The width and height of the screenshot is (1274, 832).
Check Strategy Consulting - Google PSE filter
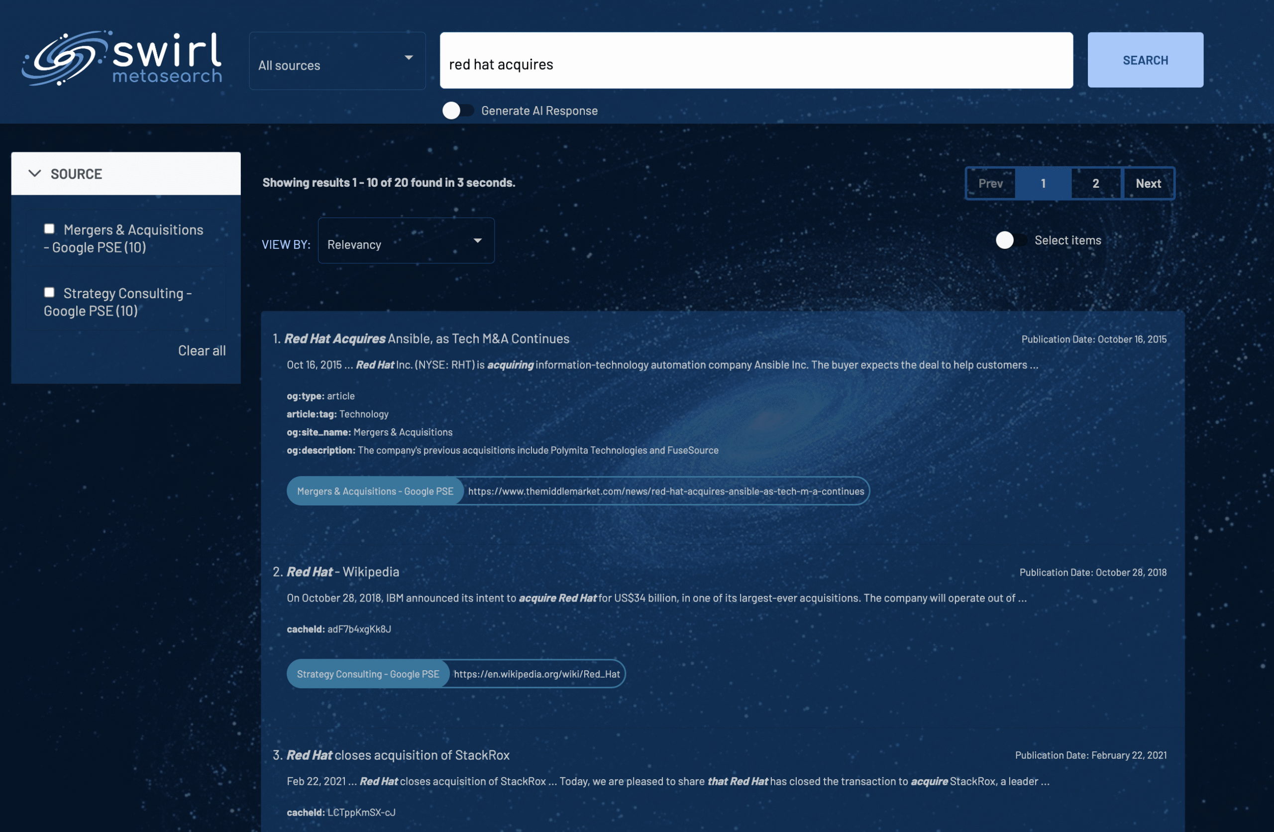tap(49, 292)
